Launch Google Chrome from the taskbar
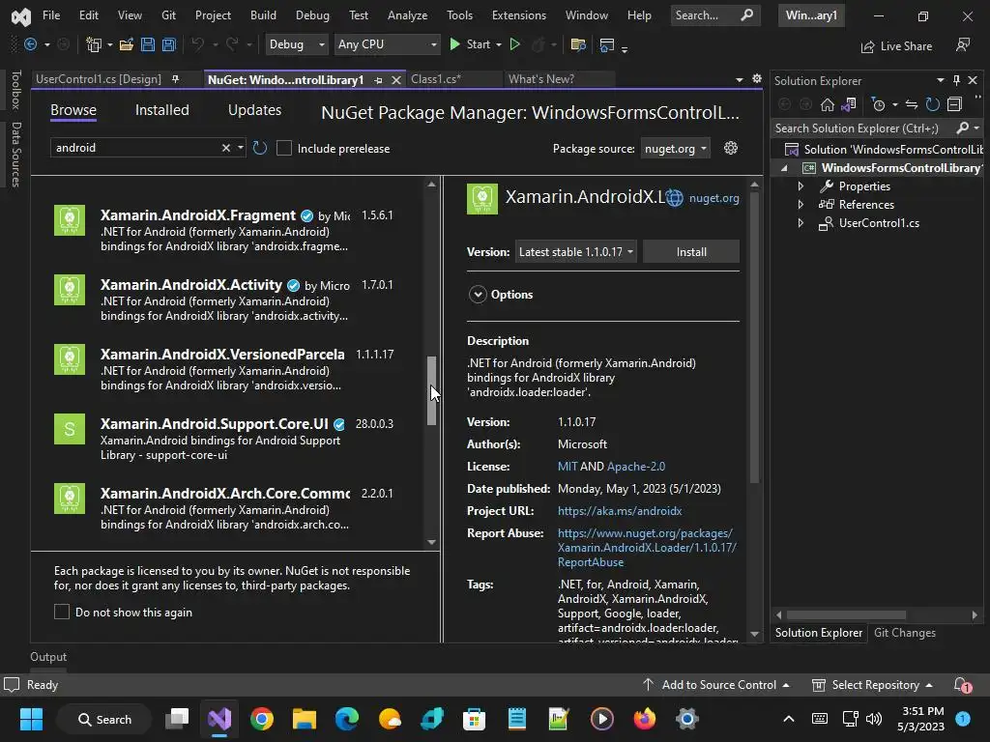Screen dimensions: 990x742 pos(262,719)
